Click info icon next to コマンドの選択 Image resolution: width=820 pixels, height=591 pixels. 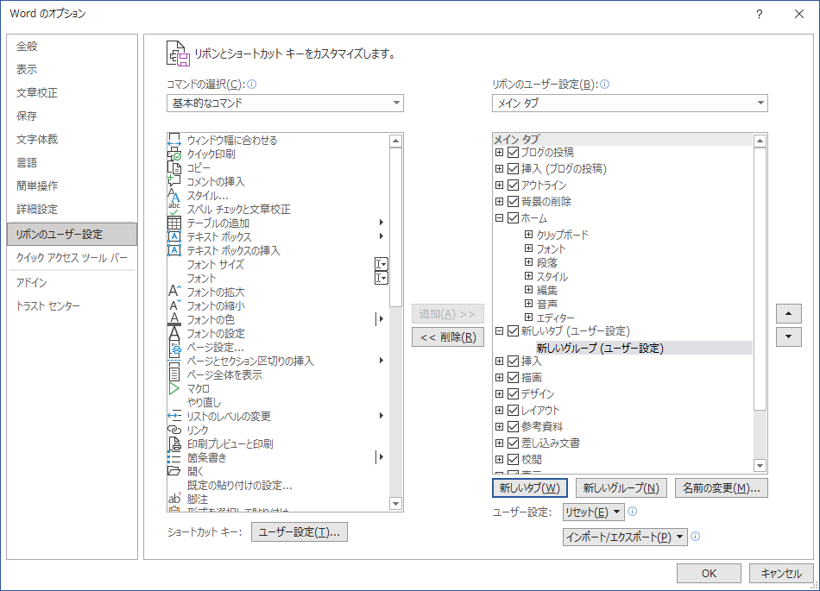point(251,85)
